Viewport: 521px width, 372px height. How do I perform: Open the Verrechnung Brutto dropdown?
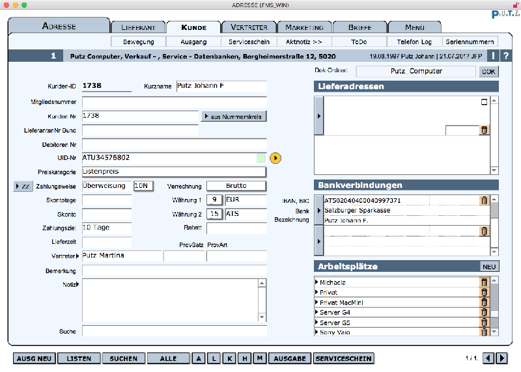click(x=236, y=186)
